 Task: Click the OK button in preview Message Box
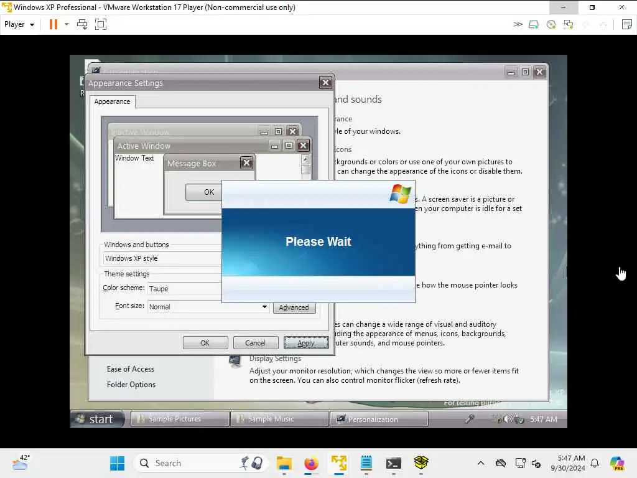click(203, 192)
